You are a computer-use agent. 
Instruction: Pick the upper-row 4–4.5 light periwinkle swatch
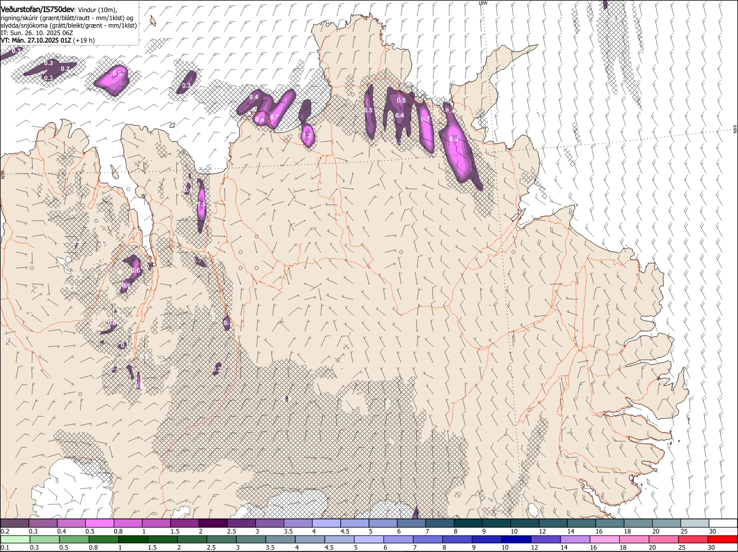point(326,523)
